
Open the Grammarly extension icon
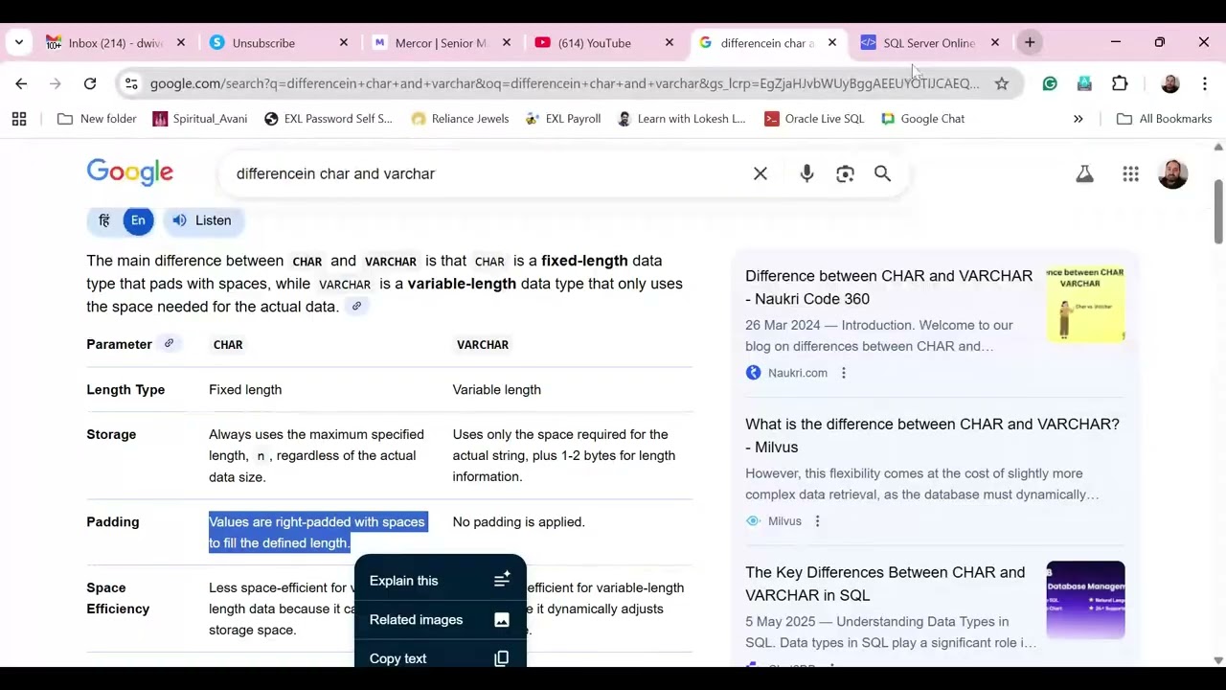[x=1050, y=83]
